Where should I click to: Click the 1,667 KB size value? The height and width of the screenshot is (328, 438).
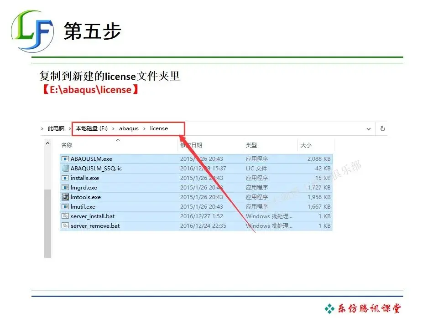click(x=319, y=207)
